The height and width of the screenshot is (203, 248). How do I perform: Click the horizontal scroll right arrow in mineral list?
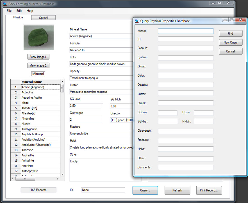pyautogui.click(x=58, y=179)
